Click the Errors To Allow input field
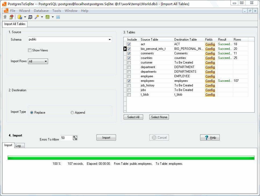The height and width of the screenshot is (196, 260). pos(67,138)
